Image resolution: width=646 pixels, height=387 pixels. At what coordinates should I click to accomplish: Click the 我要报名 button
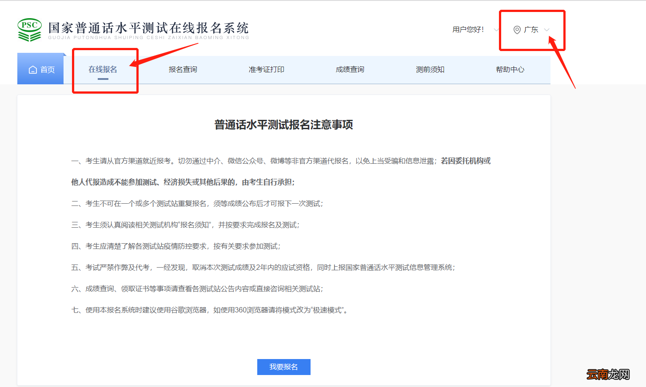pyautogui.click(x=284, y=367)
